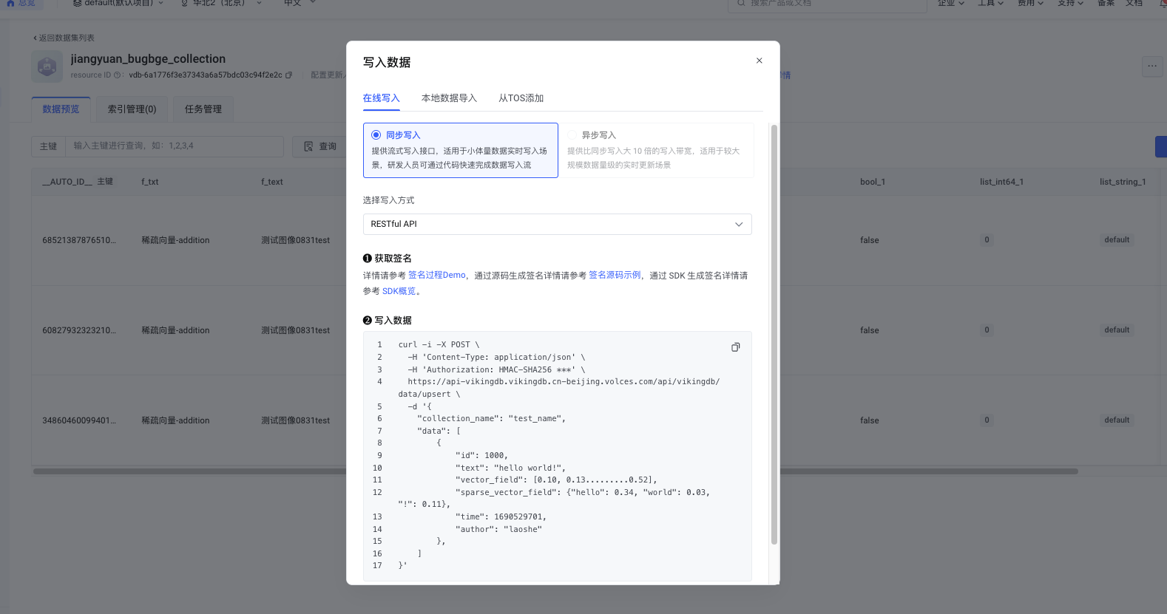Open the more options ellipsis button
Screen dimensions: 1167x614
click(x=1152, y=66)
